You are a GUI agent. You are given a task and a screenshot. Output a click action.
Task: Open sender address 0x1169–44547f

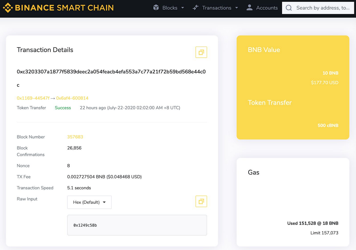point(33,98)
